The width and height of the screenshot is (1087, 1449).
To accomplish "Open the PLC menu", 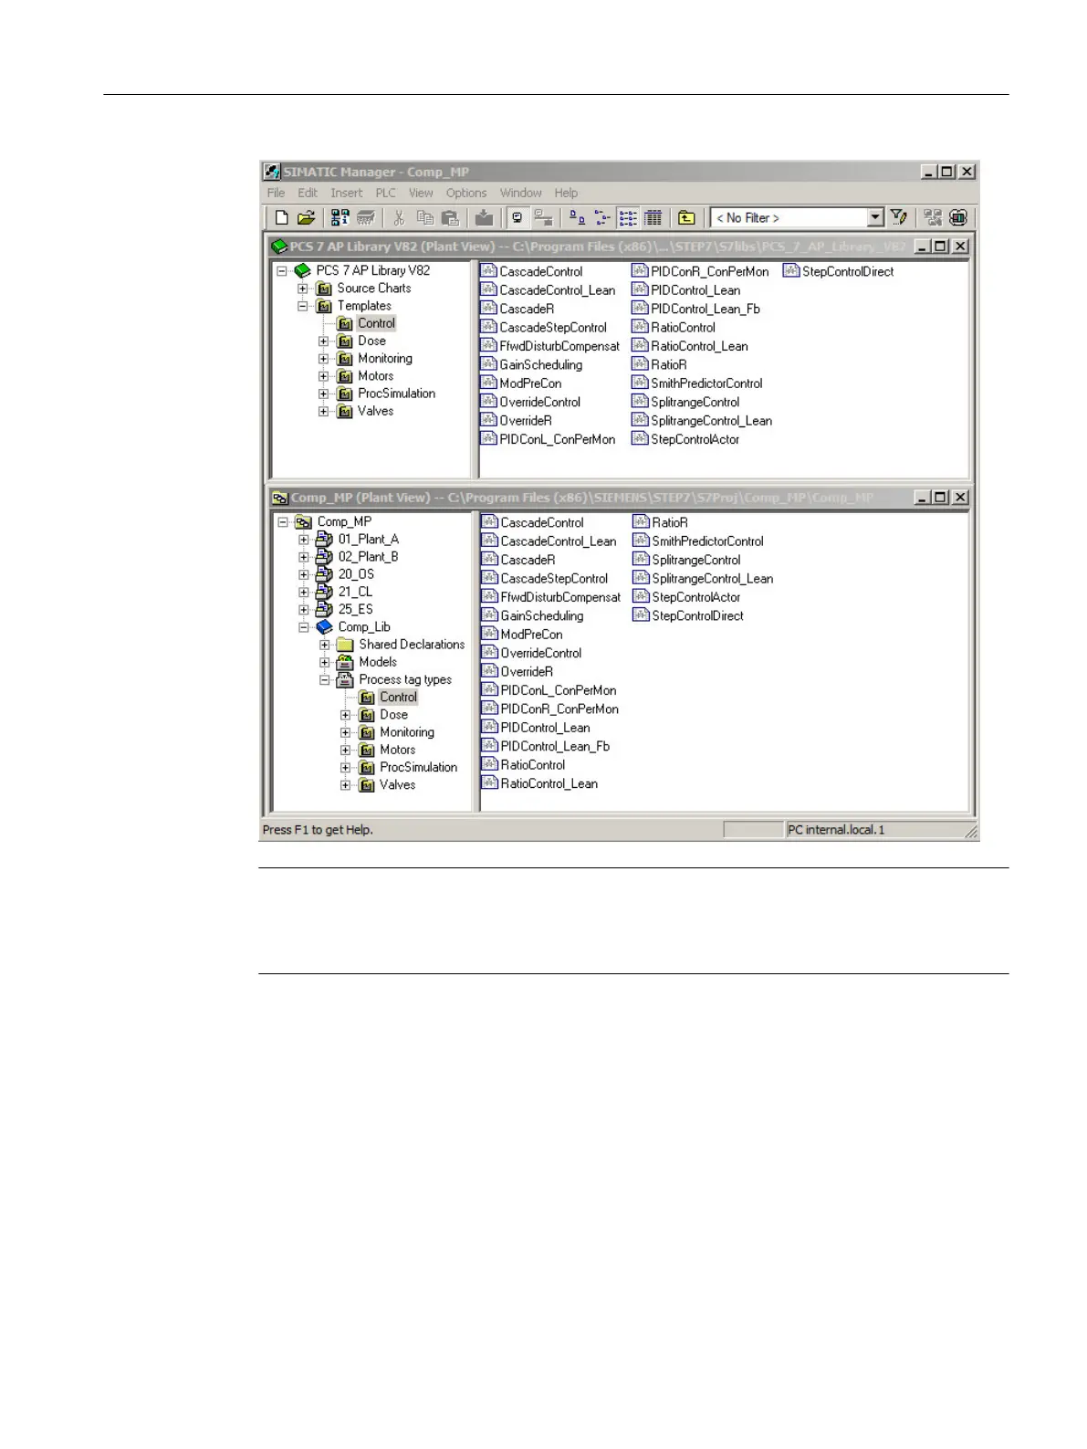I will [385, 193].
